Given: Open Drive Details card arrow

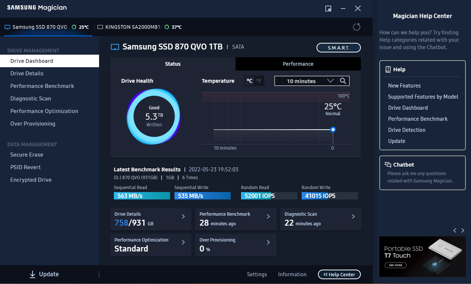Looking at the screenshot, I should [x=183, y=216].
